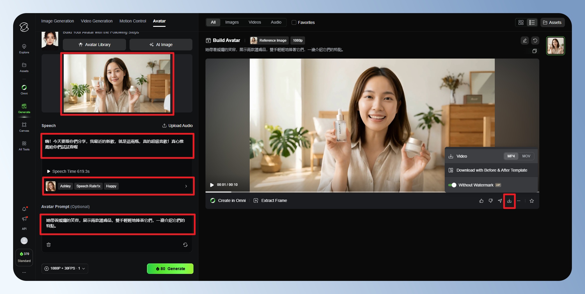585x294 pixels.
Task: Open Canvas from the sidebar
Action: click(24, 127)
